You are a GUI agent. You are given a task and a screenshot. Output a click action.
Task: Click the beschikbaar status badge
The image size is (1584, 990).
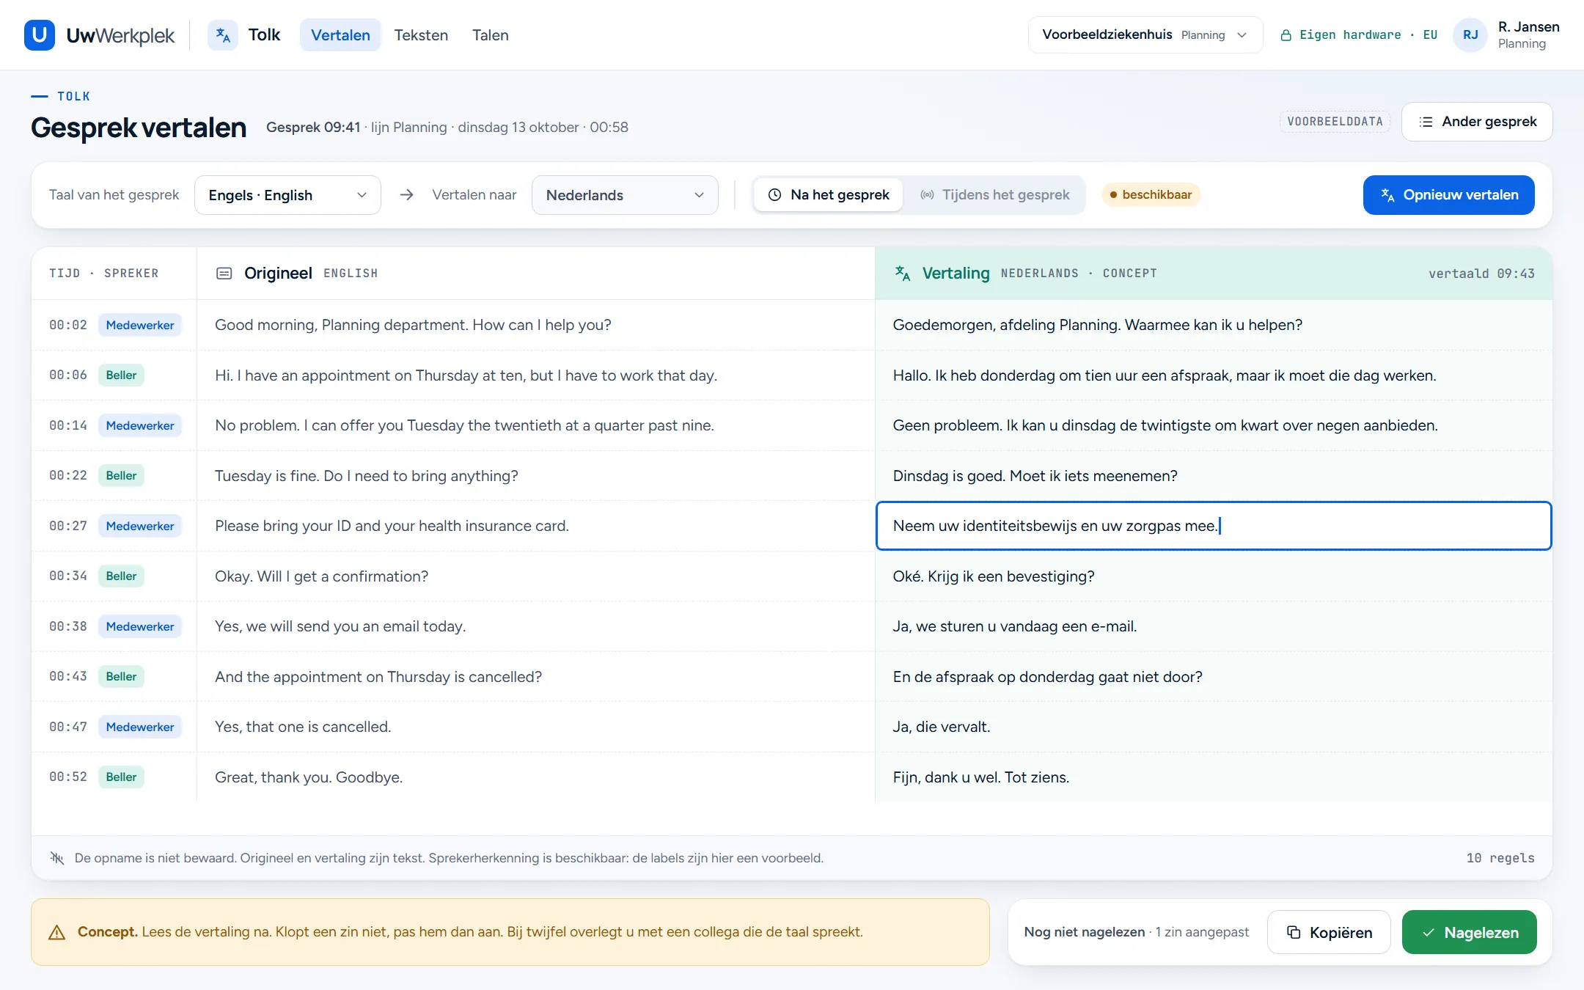point(1151,195)
